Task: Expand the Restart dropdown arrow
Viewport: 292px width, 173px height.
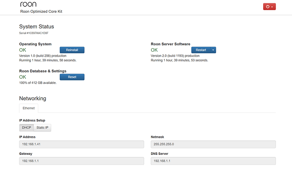Action: 213,50
